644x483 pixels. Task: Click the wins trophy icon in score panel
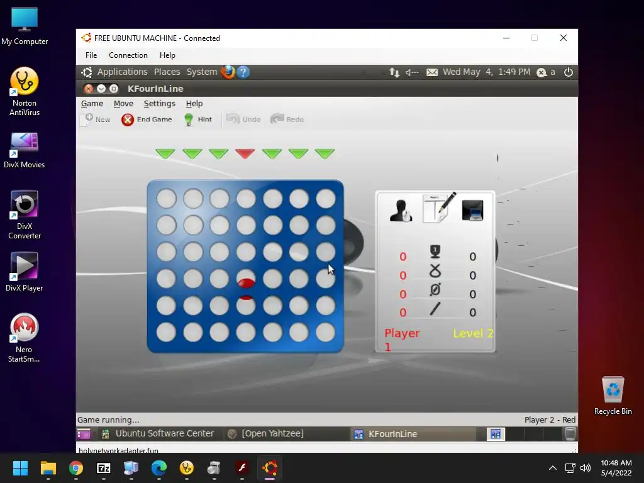tap(435, 252)
